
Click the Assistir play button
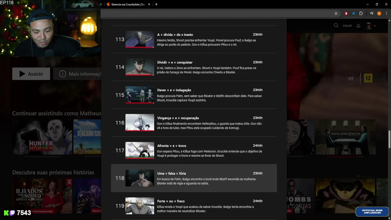pyautogui.click(x=31, y=74)
